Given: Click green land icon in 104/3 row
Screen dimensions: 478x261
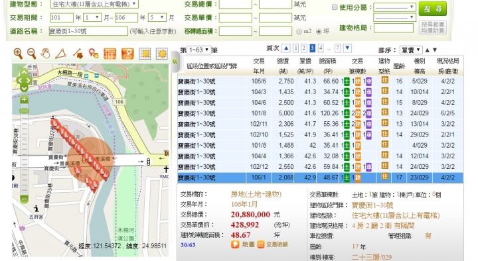Looking at the screenshot, I should point(347,92).
